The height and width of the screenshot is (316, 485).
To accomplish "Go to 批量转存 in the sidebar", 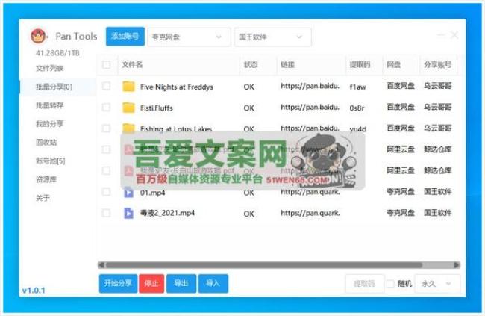I will [x=50, y=105].
